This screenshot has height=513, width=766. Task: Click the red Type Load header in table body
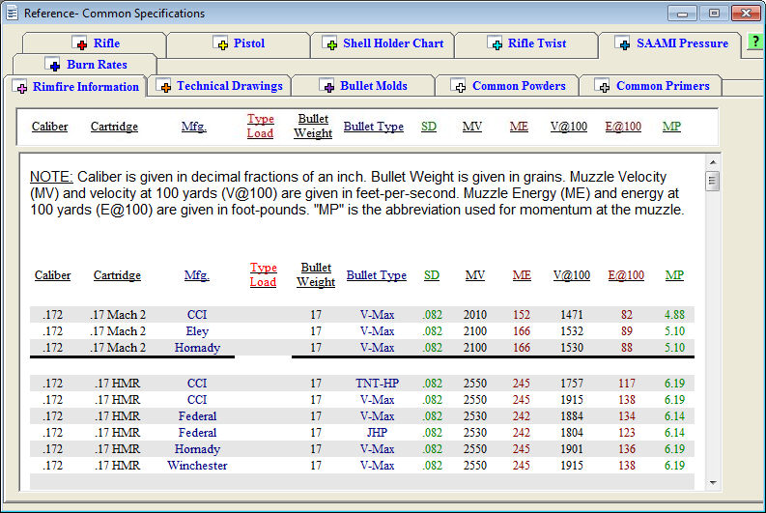[263, 275]
